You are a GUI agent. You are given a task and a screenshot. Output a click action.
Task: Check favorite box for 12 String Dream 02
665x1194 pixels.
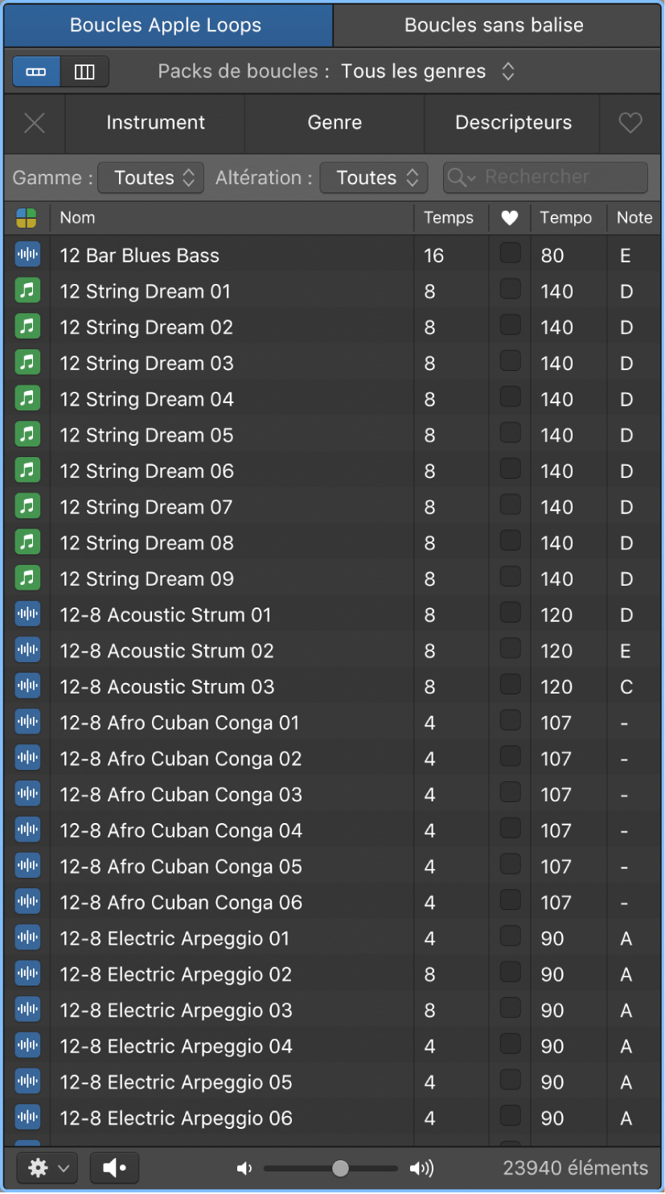point(511,325)
